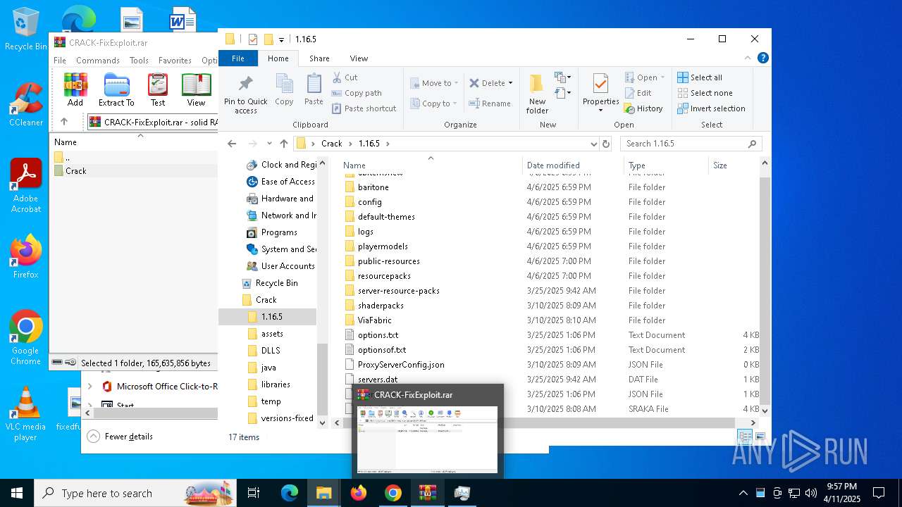The width and height of the screenshot is (902, 507).
Task: Click Add icon in WinRAR toolbar
Action: [75, 89]
